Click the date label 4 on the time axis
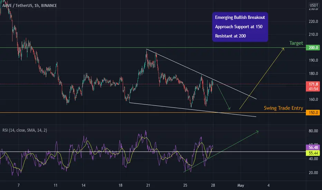 tap(268, 185)
